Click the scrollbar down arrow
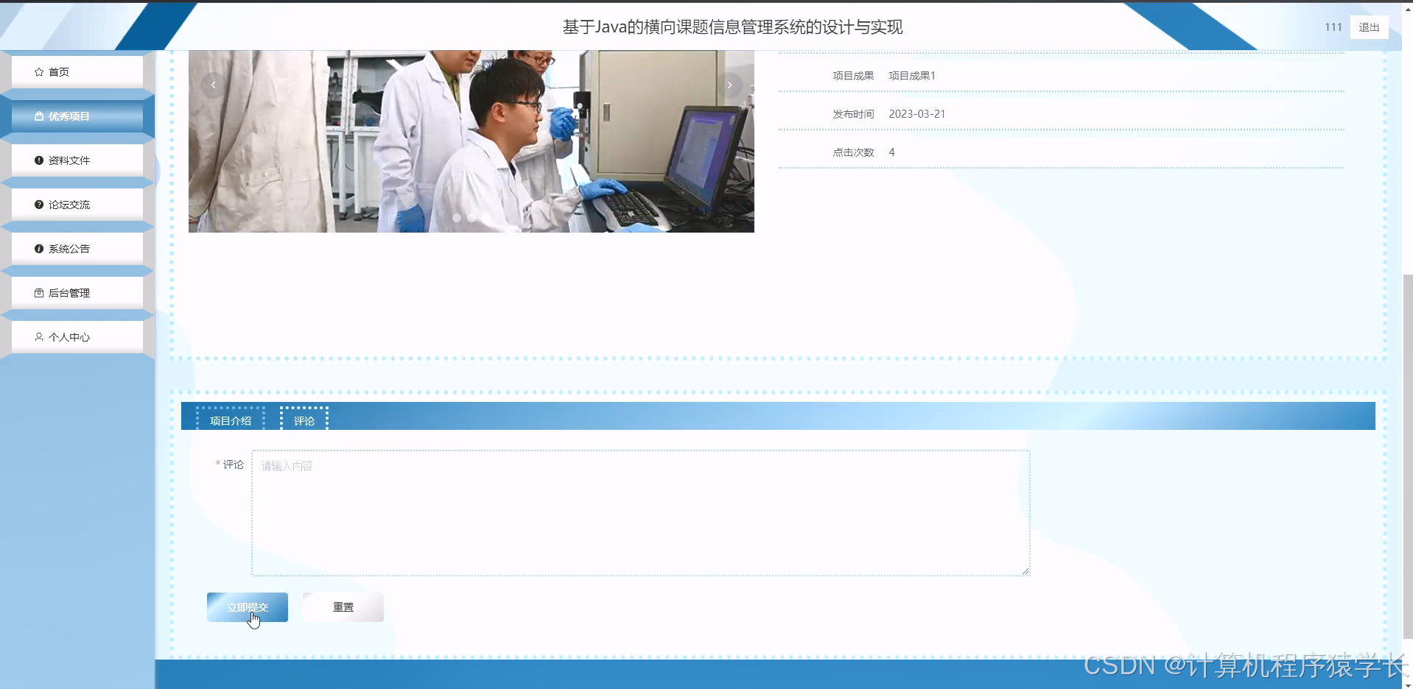The height and width of the screenshot is (689, 1413). click(x=1407, y=683)
